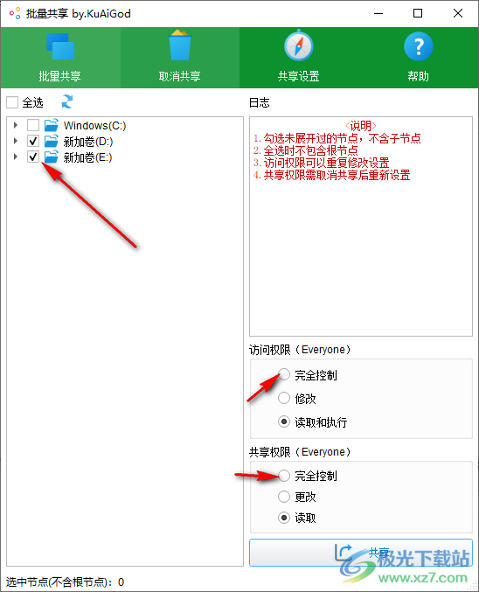Switch to the 取消共享 tab
This screenshot has height=592, width=479.
(x=180, y=58)
